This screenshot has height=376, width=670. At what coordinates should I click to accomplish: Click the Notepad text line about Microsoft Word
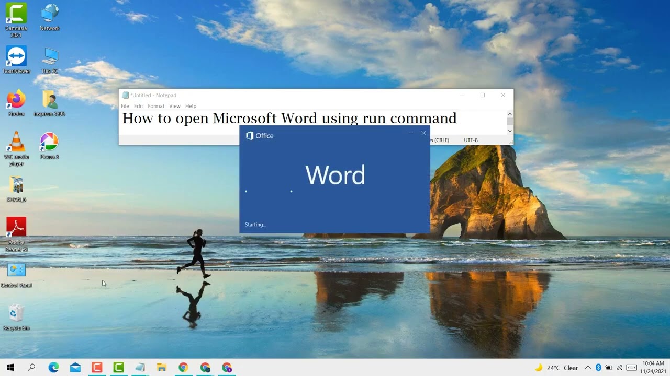coord(289,119)
